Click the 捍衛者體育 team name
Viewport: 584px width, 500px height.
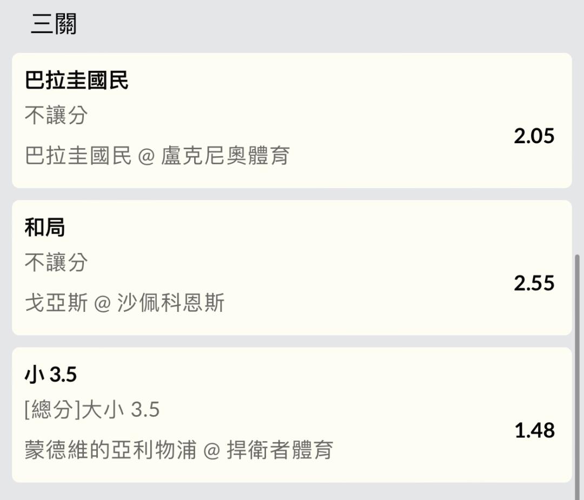click(280, 450)
